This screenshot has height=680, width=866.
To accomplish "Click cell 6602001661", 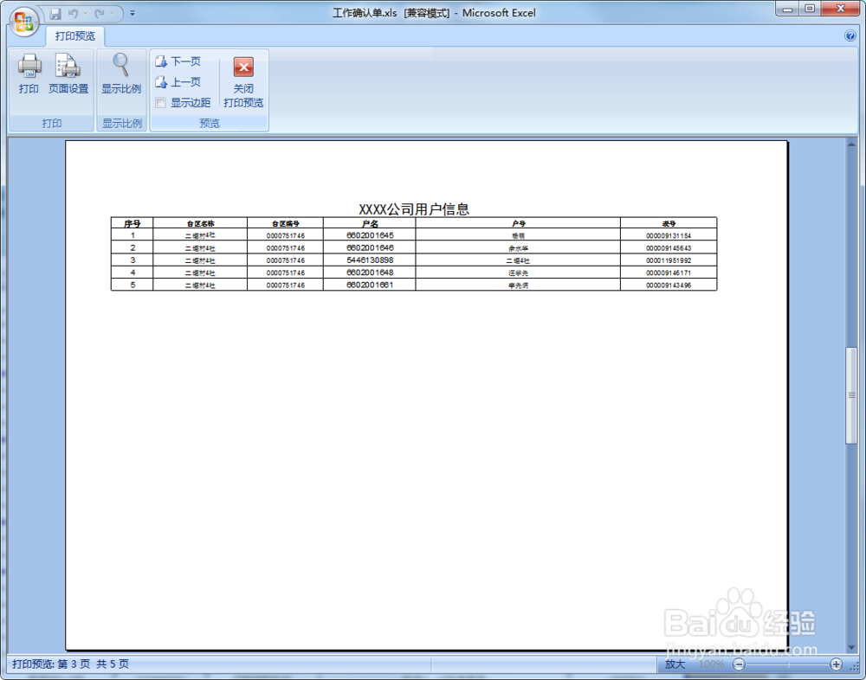I will click(370, 285).
